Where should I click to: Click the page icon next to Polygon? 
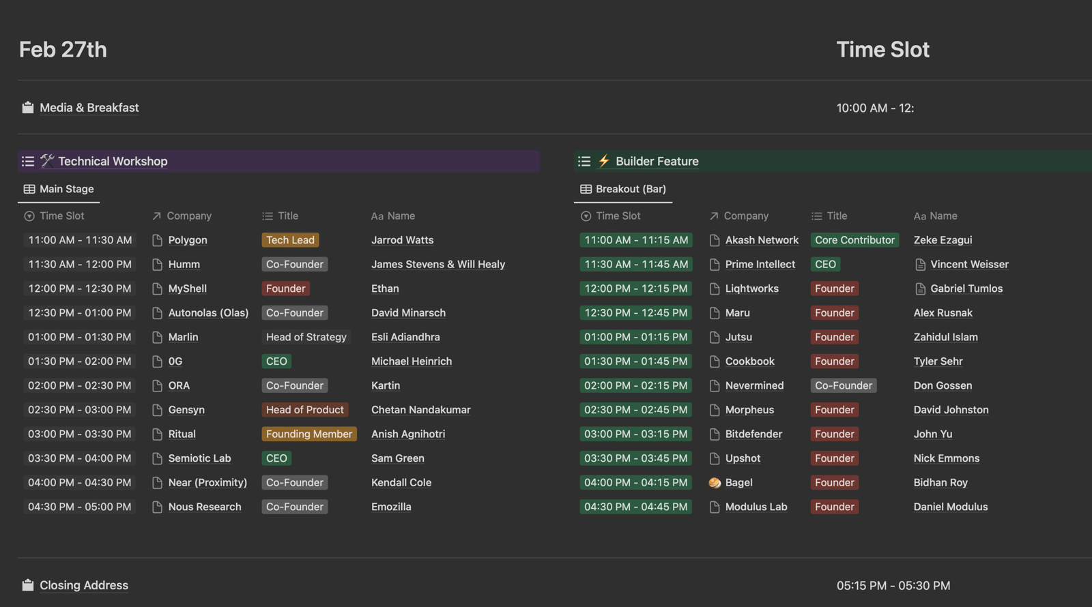(157, 240)
